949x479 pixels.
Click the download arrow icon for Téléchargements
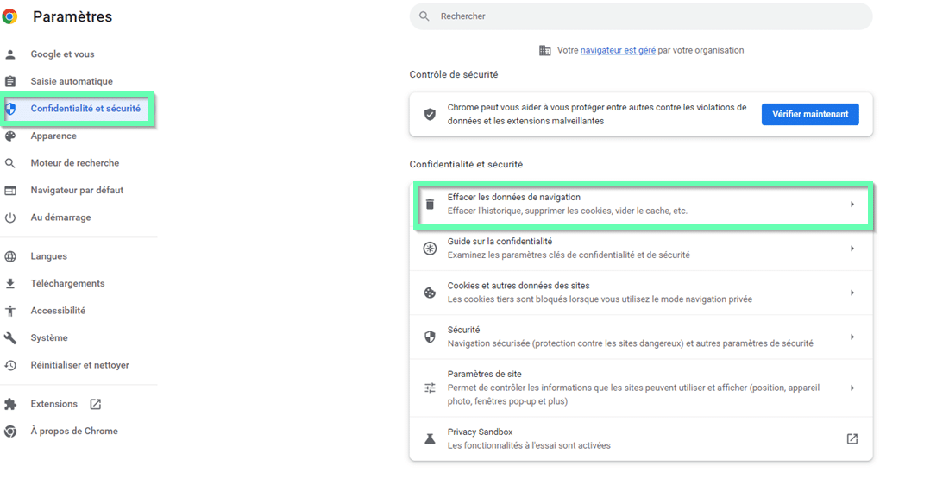pos(10,283)
